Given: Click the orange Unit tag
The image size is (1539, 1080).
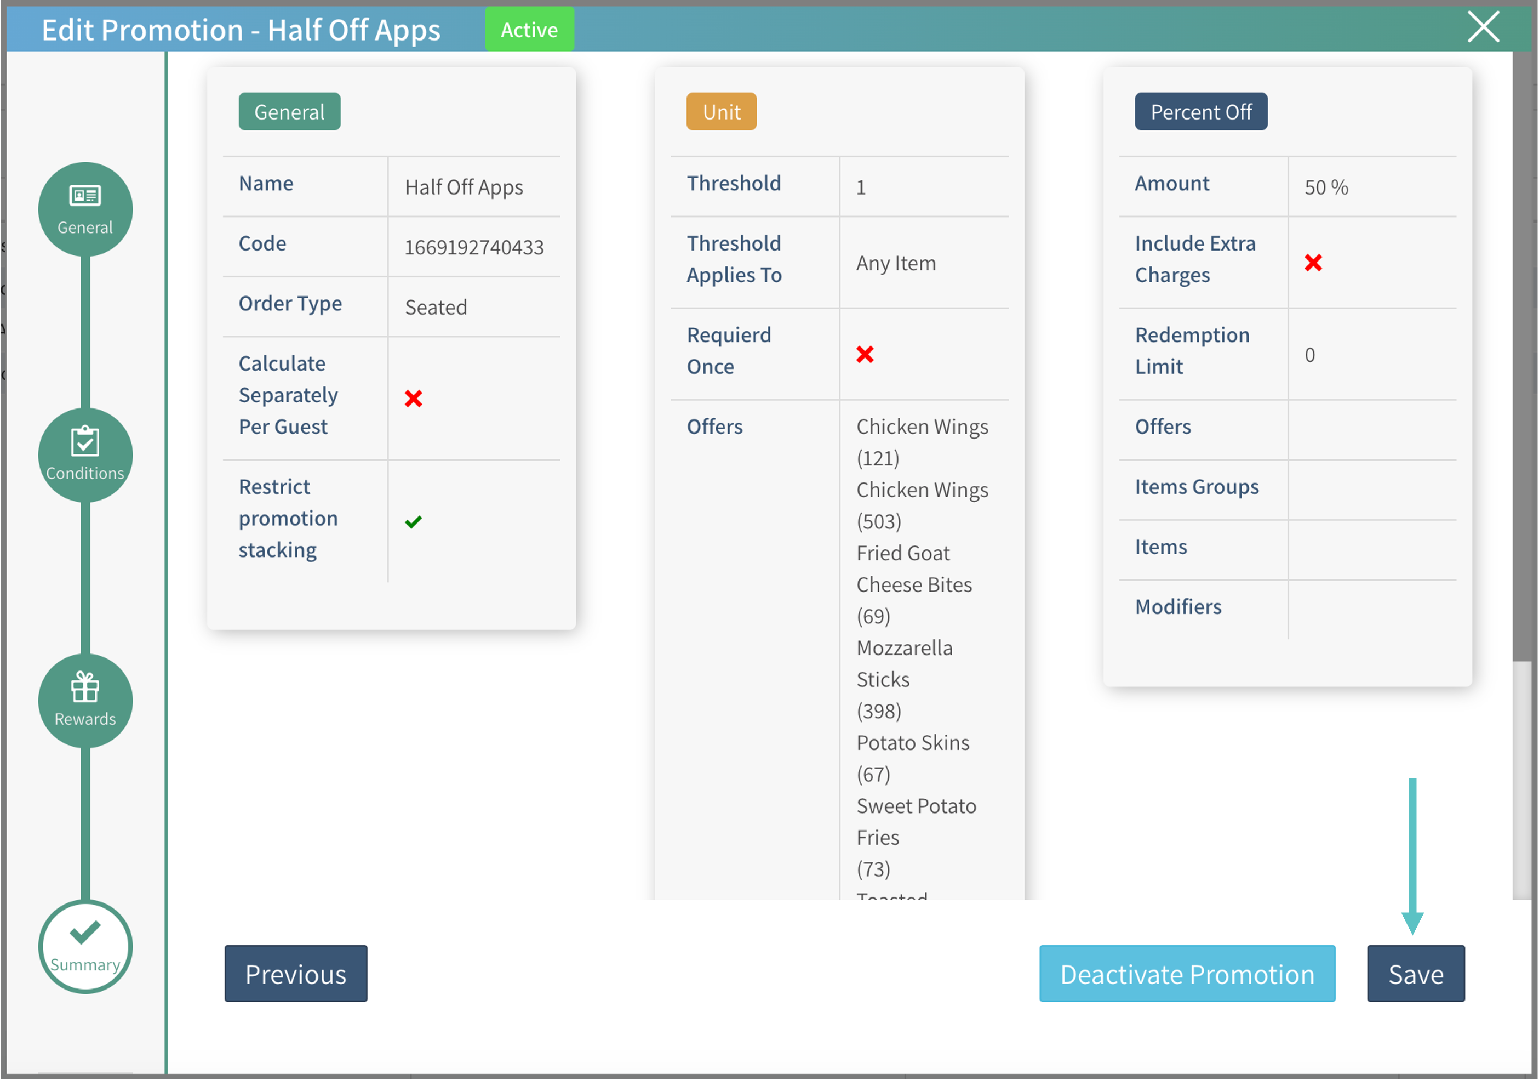Looking at the screenshot, I should click(721, 111).
